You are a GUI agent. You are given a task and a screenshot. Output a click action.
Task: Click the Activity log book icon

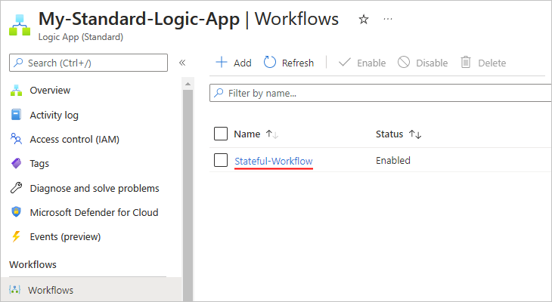click(x=16, y=115)
